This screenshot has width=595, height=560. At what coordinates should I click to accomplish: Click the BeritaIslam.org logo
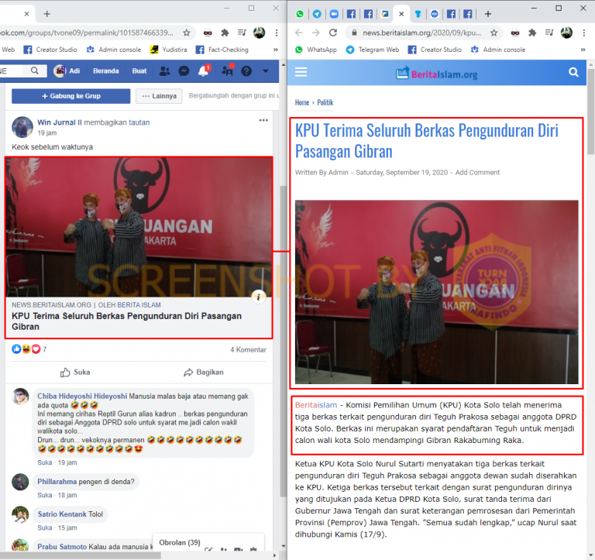click(437, 74)
